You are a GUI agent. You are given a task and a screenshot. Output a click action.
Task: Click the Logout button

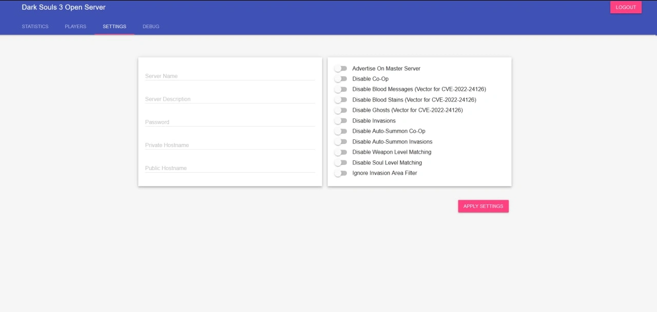[x=626, y=7]
